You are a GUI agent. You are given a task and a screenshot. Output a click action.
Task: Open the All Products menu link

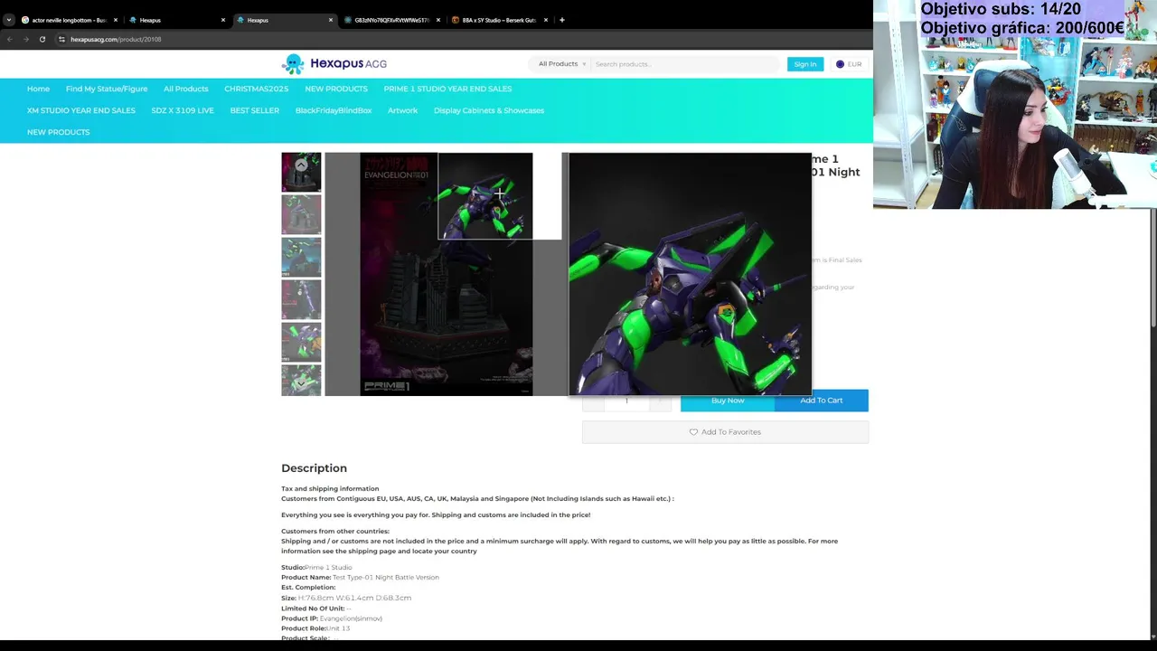[x=185, y=89]
